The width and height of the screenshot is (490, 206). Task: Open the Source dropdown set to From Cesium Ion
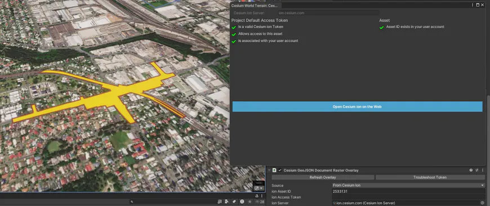click(408, 185)
